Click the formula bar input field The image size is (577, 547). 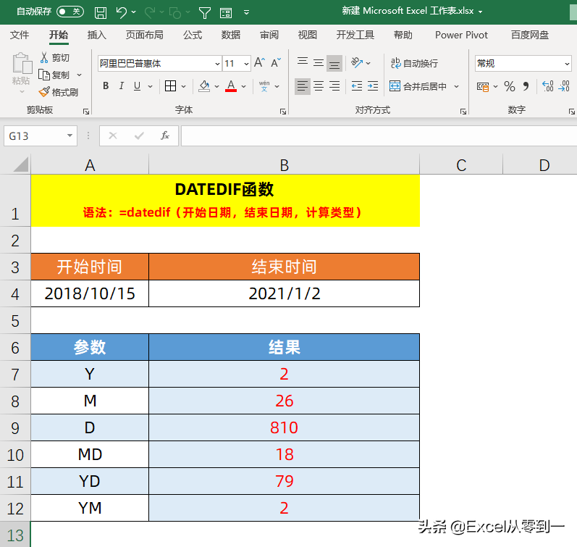[x=379, y=136]
